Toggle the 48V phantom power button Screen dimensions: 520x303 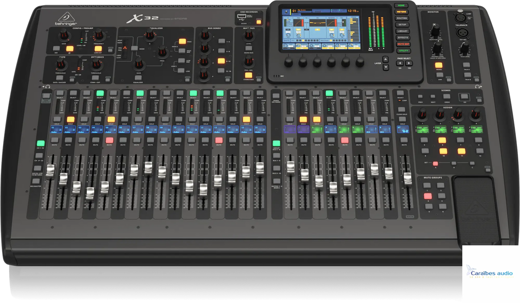56,48
